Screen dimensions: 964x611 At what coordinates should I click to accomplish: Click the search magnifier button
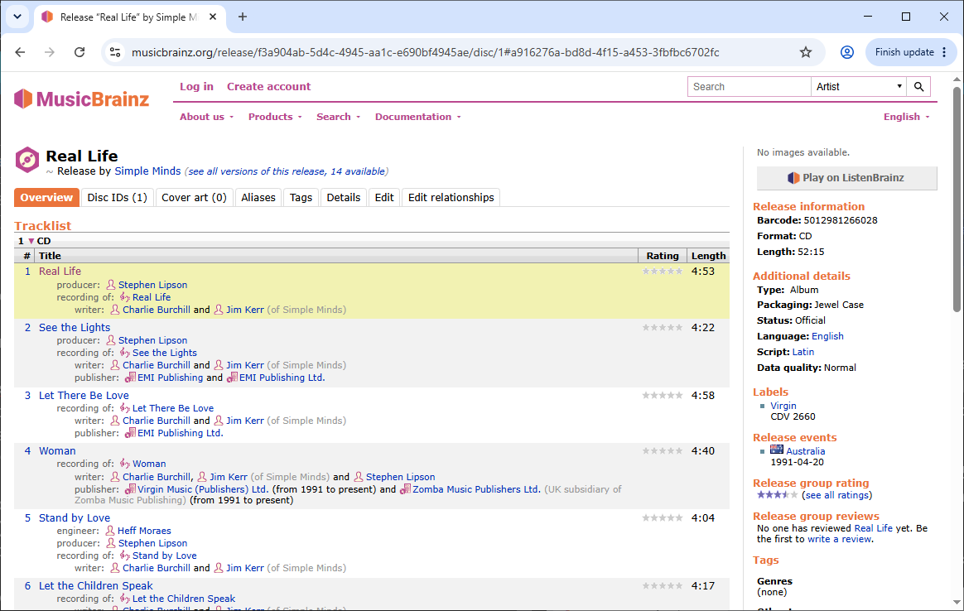coord(918,87)
